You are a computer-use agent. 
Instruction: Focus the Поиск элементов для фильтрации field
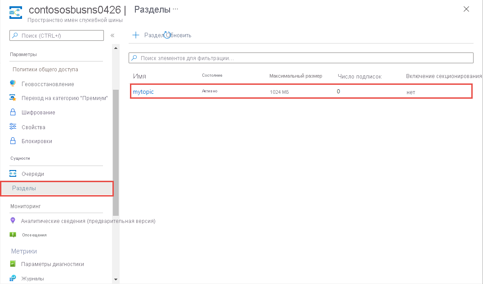click(x=301, y=58)
